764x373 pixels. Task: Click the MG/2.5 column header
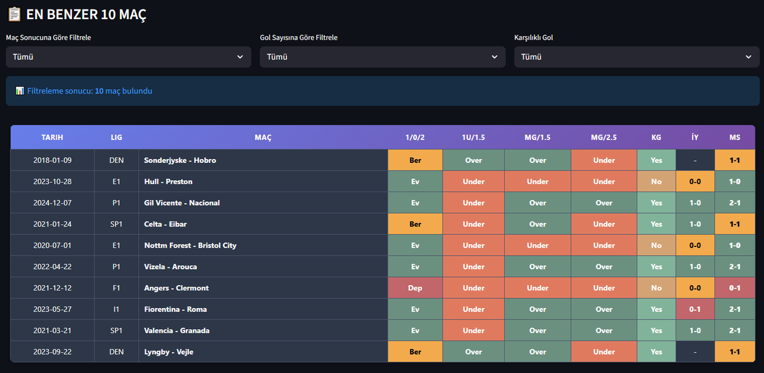pos(604,137)
